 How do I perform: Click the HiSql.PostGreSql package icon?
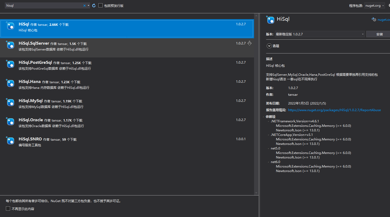click(10, 64)
